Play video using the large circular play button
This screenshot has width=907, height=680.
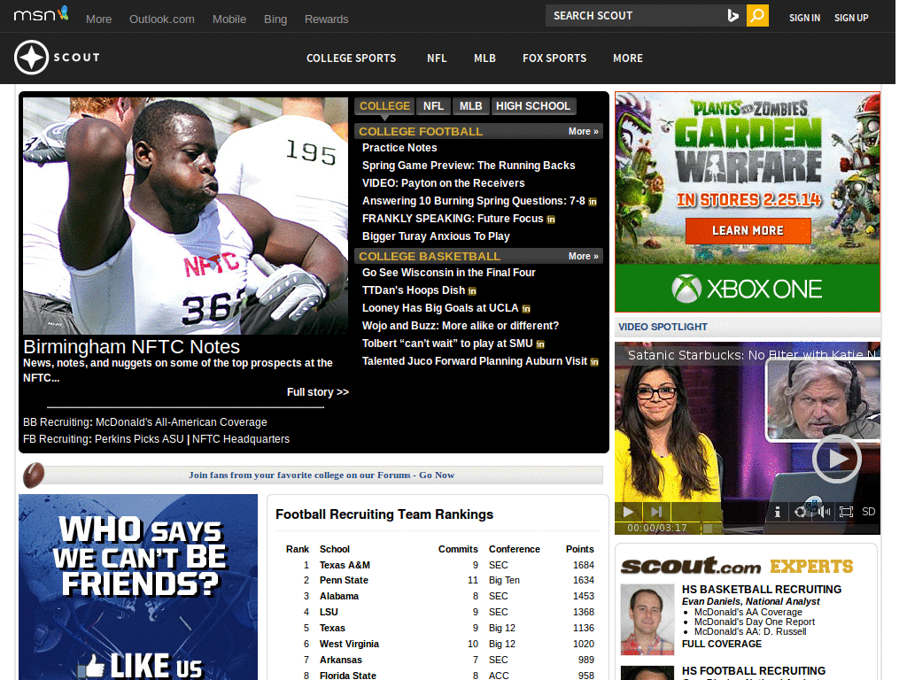pos(836,460)
